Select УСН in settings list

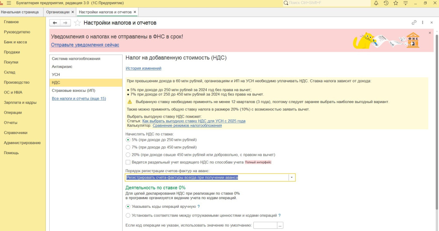tap(86, 75)
